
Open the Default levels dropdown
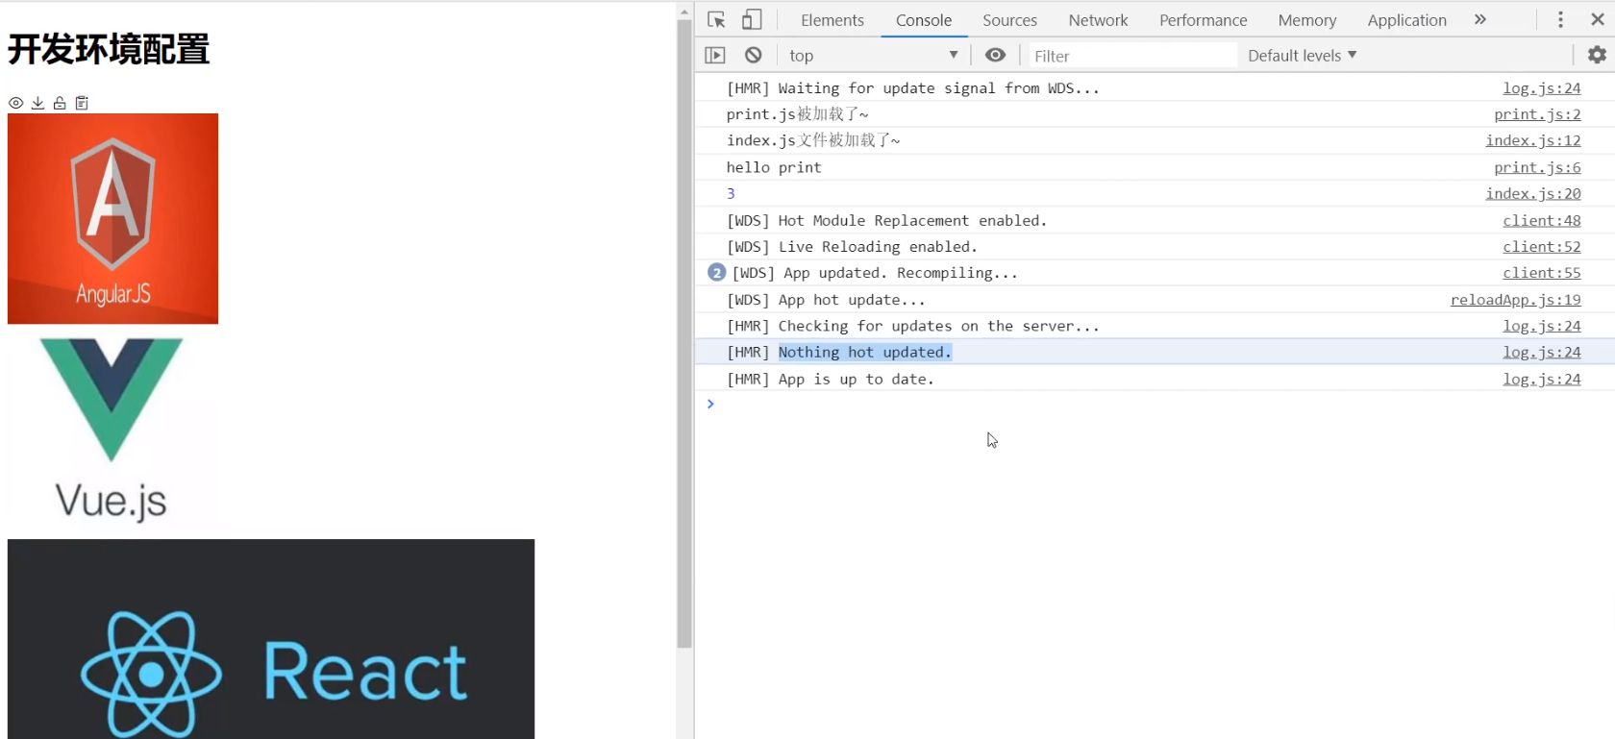pyautogui.click(x=1302, y=55)
